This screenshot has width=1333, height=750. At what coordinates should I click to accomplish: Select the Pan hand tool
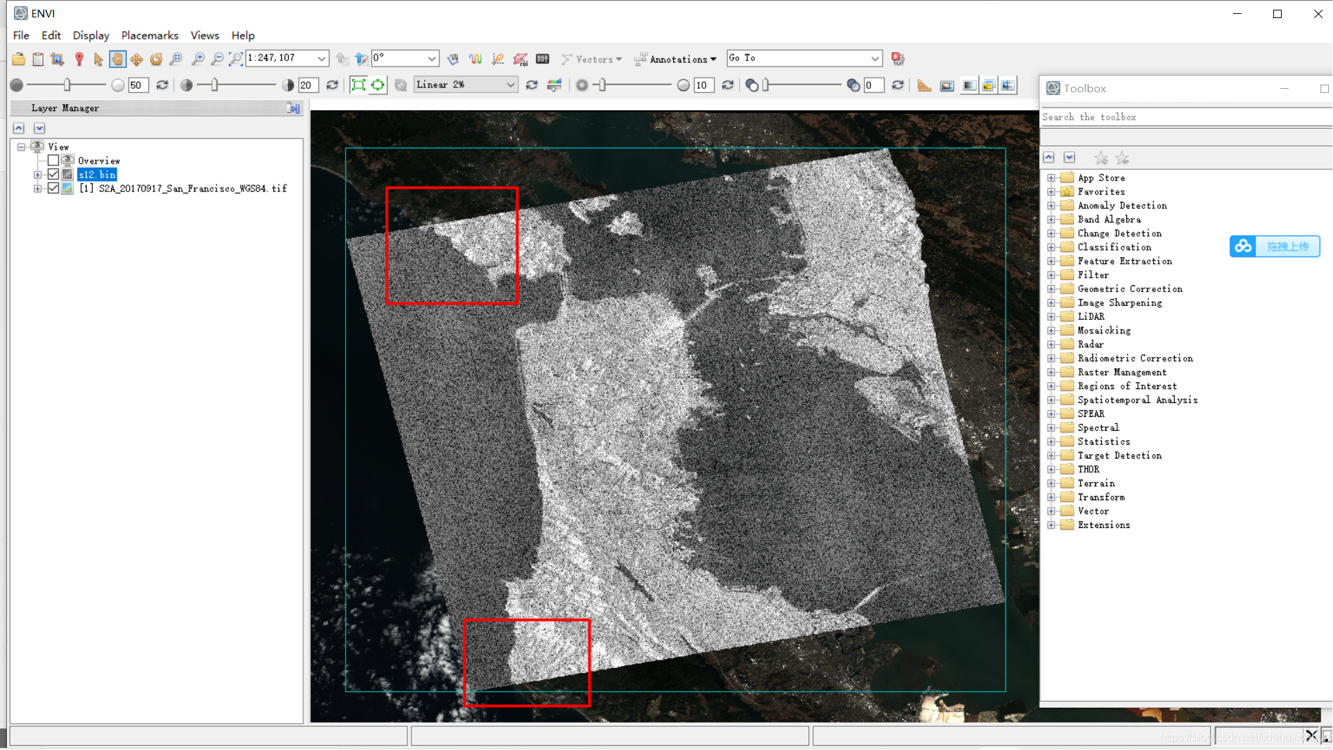117,59
